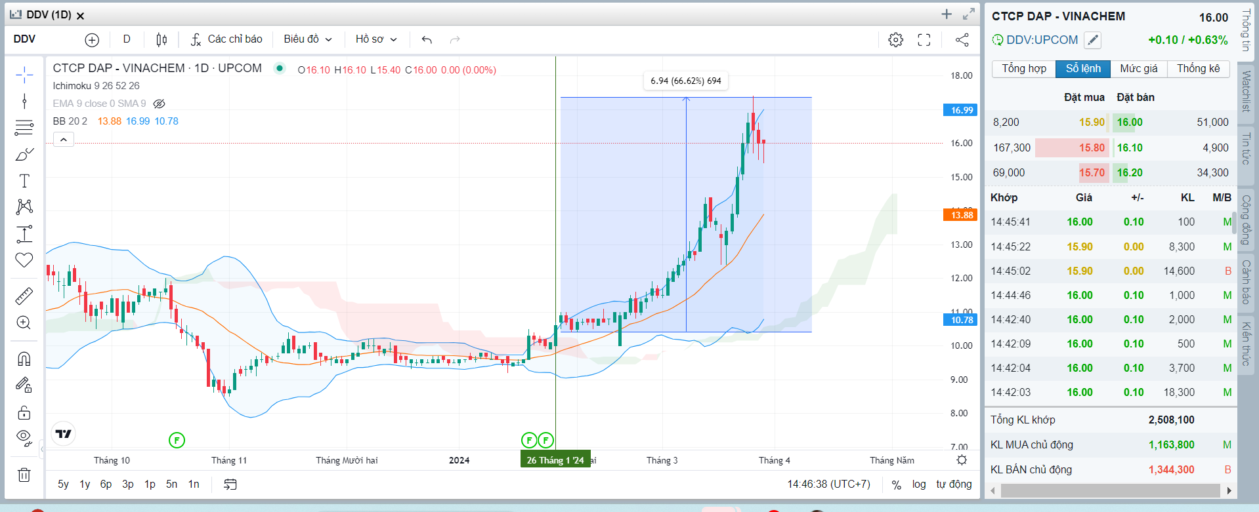Activate the zoom in tool

tap(24, 323)
